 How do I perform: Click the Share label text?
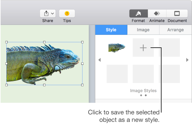click(48, 21)
